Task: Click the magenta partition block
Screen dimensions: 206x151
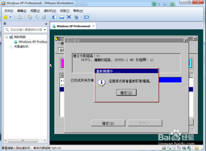Action: tap(63, 63)
